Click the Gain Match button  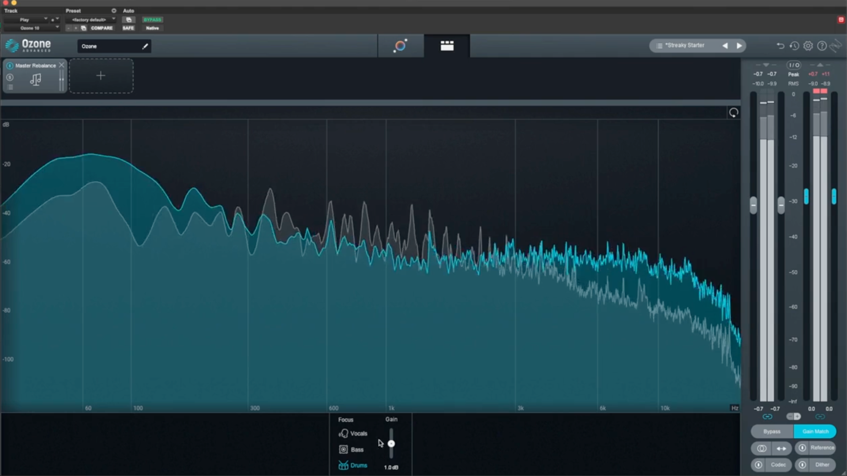point(815,431)
